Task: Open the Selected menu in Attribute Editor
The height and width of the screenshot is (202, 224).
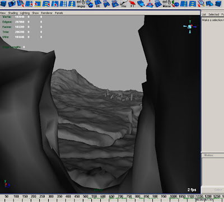Action: click(x=214, y=15)
